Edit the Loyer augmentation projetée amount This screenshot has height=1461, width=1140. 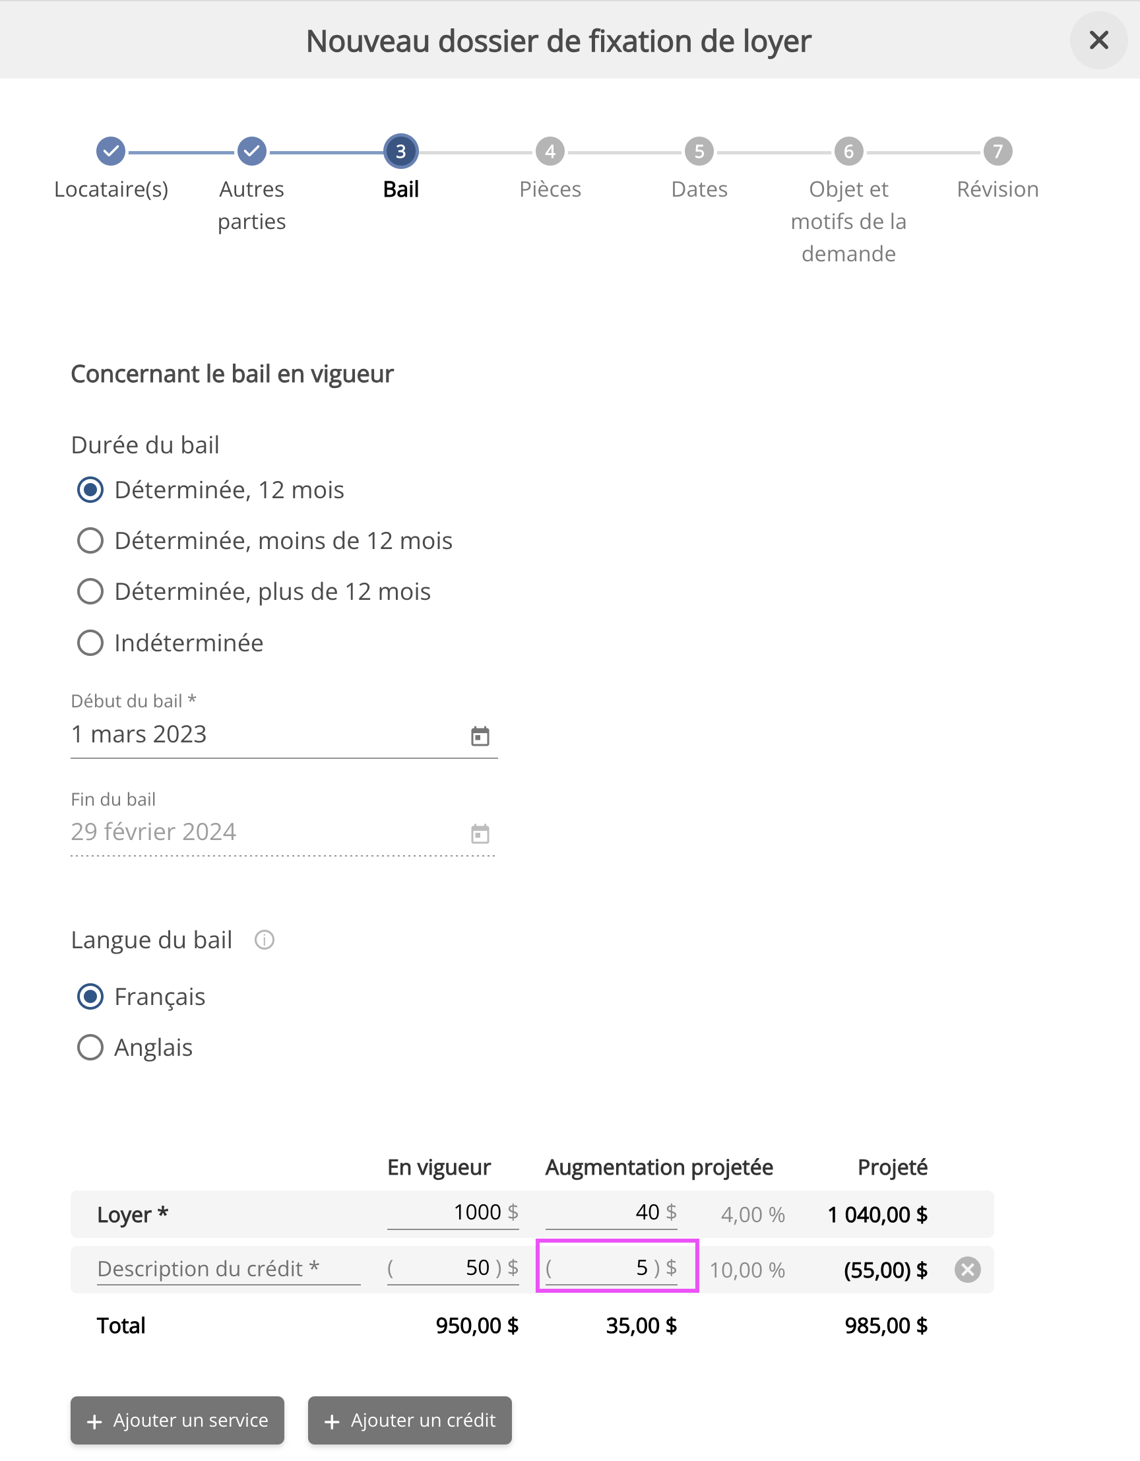tap(604, 1212)
